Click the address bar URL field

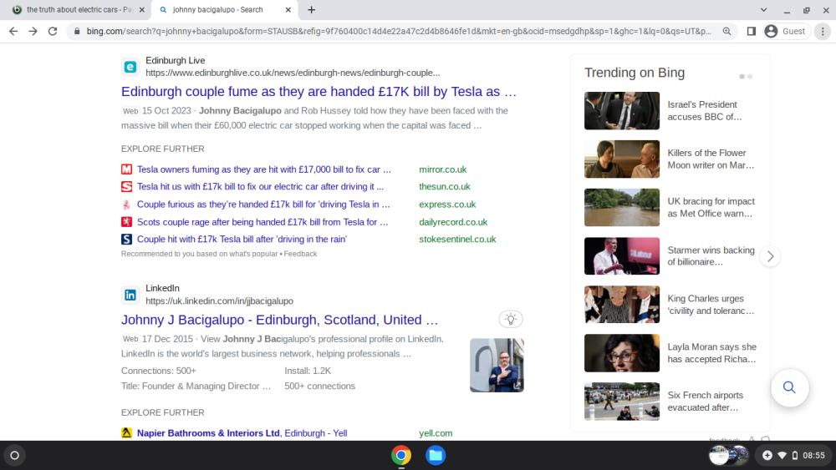pyautogui.click(x=399, y=32)
